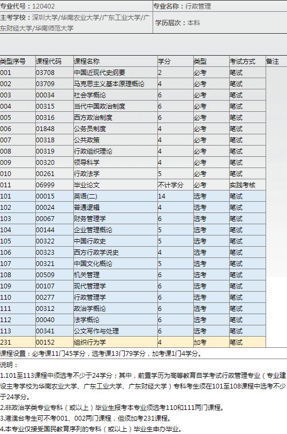Click the 加考 type cell
287x434 pixels.
pyautogui.click(x=211, y=342)
